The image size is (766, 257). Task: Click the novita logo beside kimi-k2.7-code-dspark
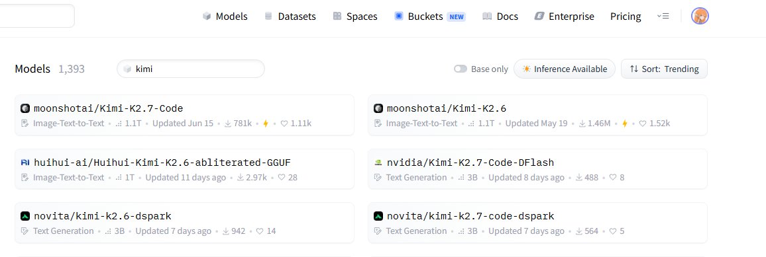coord(378,216)
